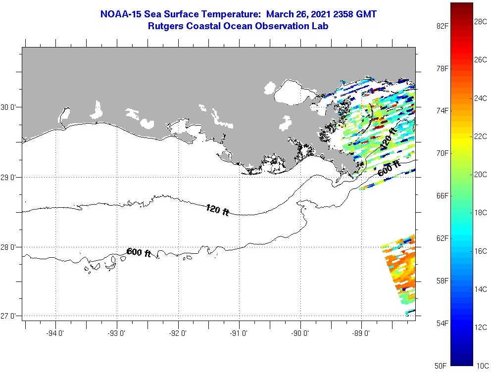Click the '12C' colorbar label
The height and width of the screenshot is (373, 491).
click(x=481, y=327)
